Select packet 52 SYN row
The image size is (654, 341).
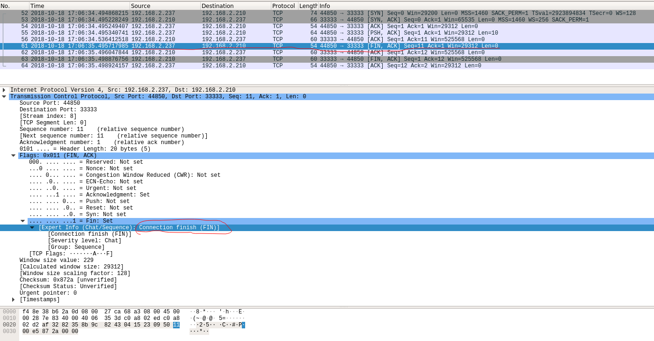click(327, 14)
